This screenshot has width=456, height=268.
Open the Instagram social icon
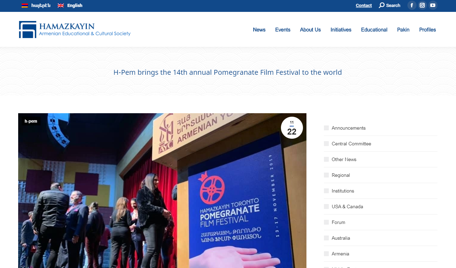(422, 5)
